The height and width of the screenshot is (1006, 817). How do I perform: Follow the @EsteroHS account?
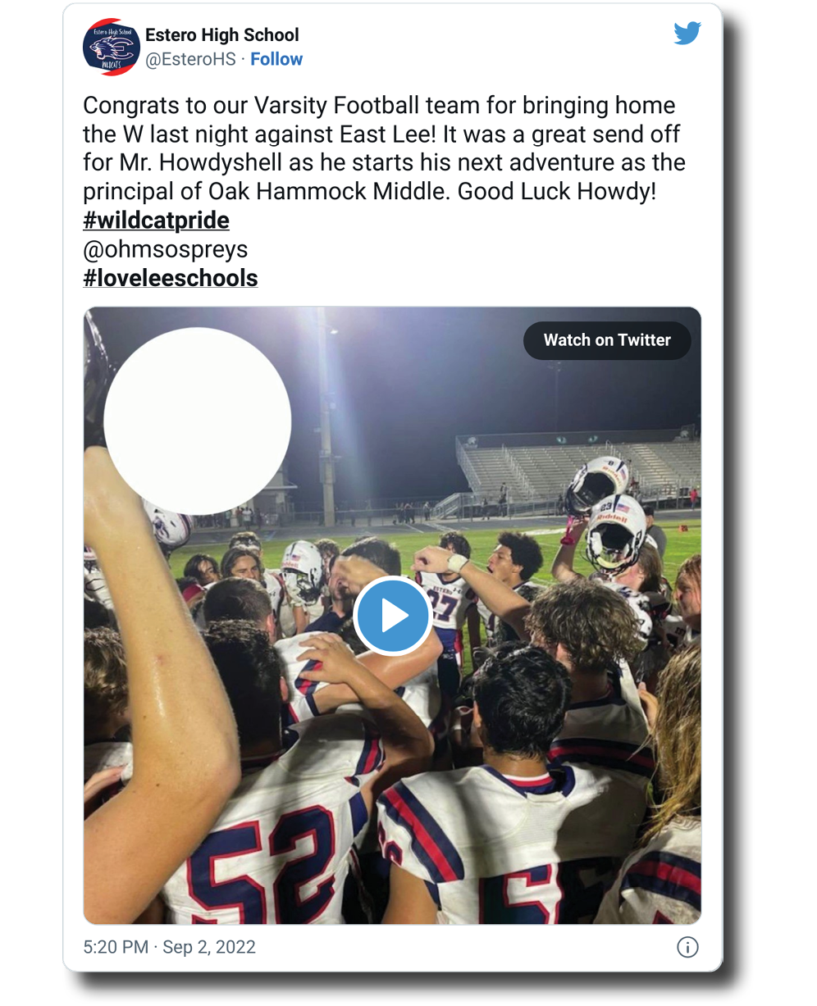[x=276, y=59]
